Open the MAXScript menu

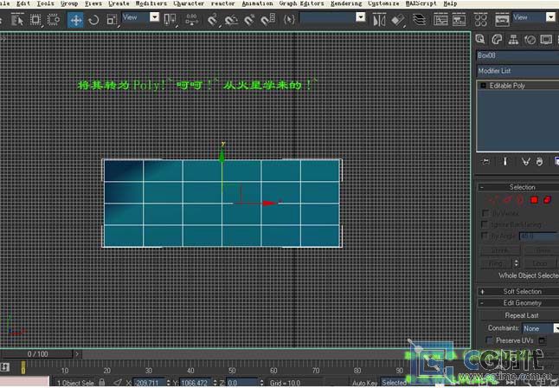[x=421, y=3]
